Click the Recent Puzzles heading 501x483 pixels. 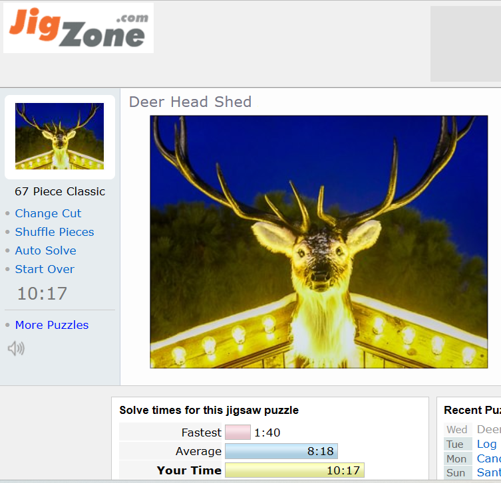click(472, 410)
